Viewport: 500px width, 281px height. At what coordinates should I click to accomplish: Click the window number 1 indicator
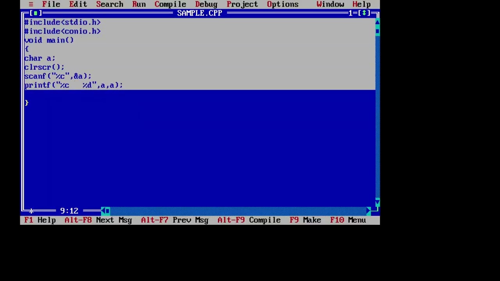click(350, 13)
